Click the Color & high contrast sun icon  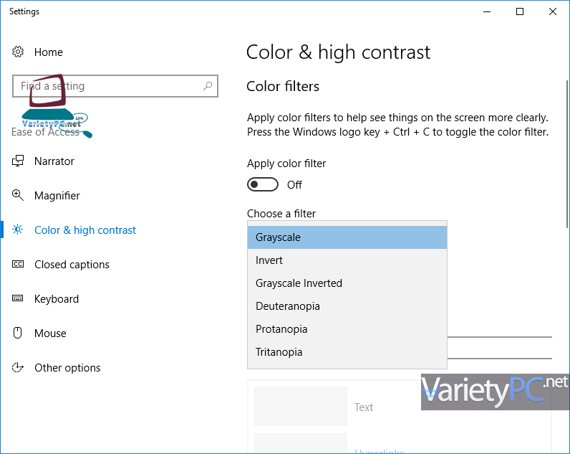pyautogui.click(x=19, y=230)
